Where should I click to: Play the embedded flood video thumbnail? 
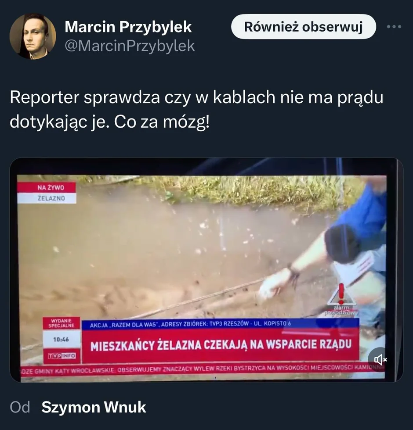point(206,270)
